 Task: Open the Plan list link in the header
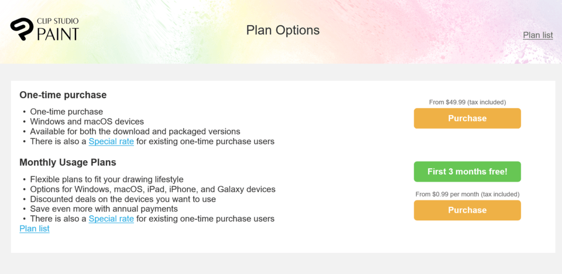pos(537,35)
